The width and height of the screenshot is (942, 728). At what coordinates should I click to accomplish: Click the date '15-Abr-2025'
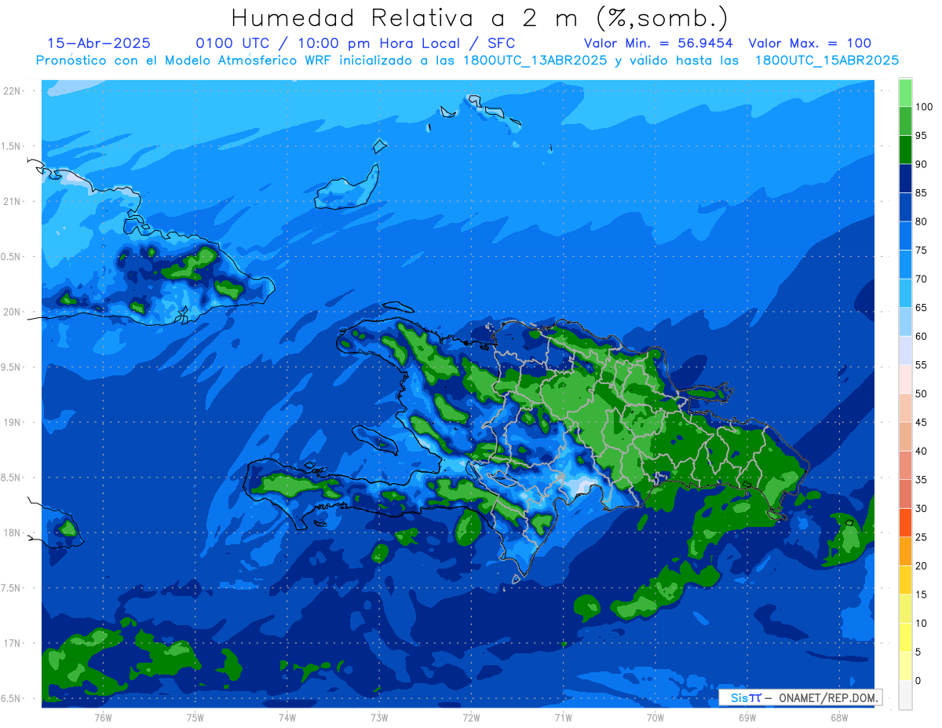coord(99,43)
